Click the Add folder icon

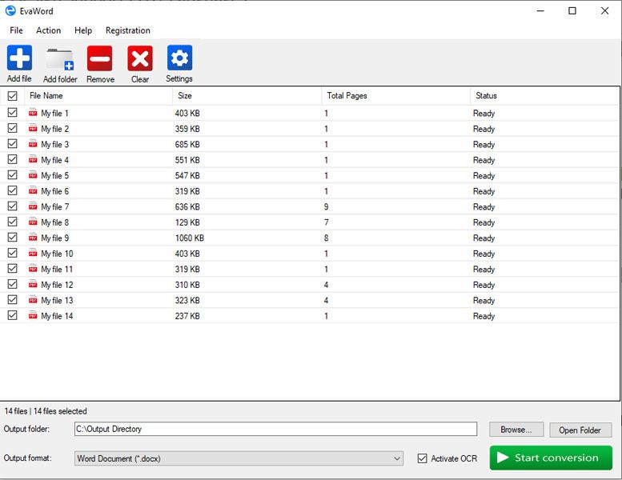60,59
